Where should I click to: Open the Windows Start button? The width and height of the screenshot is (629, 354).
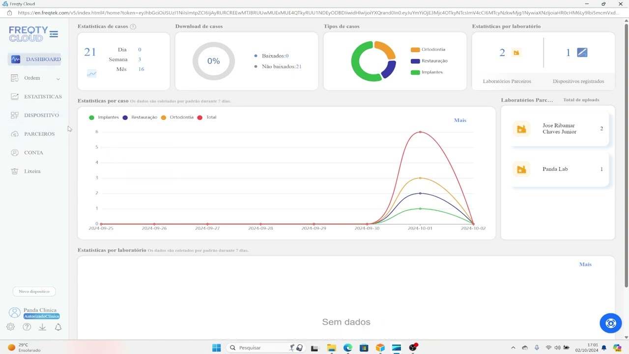click(x=216, y=348)
